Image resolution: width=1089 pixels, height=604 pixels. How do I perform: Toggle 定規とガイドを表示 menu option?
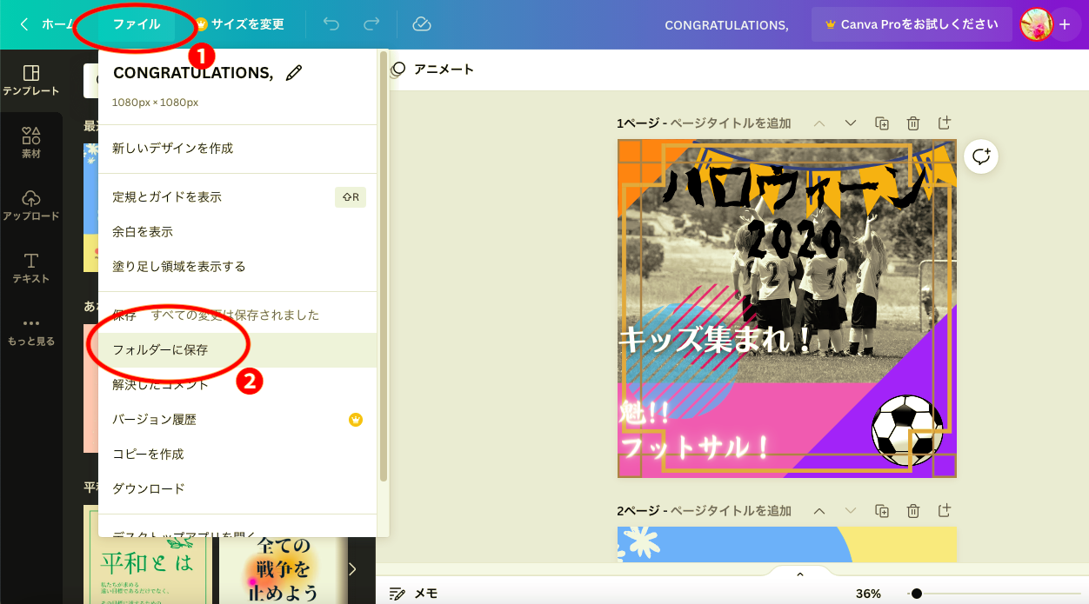[x=167, y=197]
